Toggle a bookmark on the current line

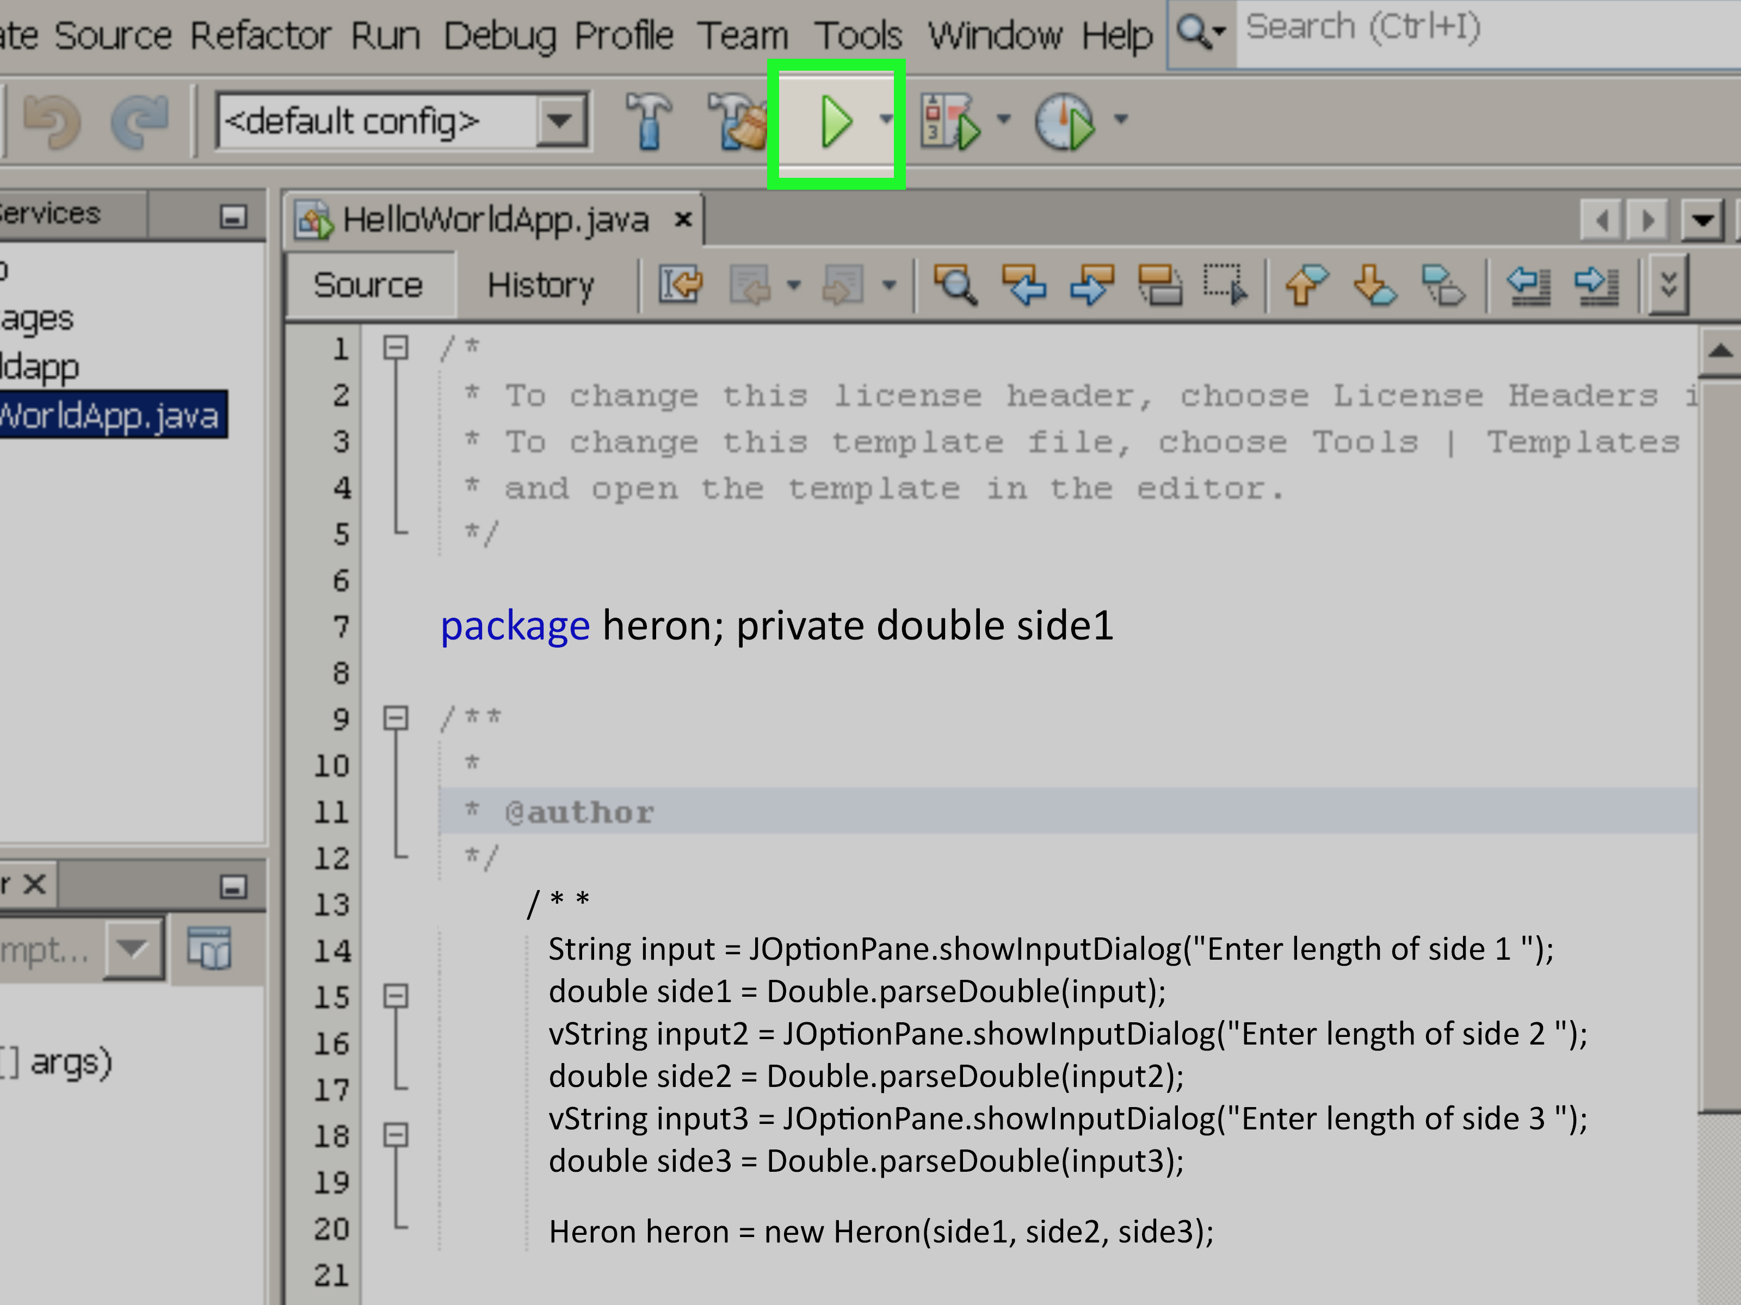tap(1444, 285)
